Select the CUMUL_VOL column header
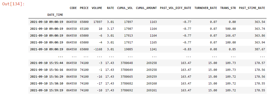 125,8
